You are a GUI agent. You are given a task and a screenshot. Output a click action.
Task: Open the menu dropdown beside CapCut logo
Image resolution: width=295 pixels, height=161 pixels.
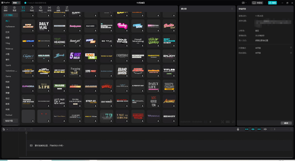[16, 3]
